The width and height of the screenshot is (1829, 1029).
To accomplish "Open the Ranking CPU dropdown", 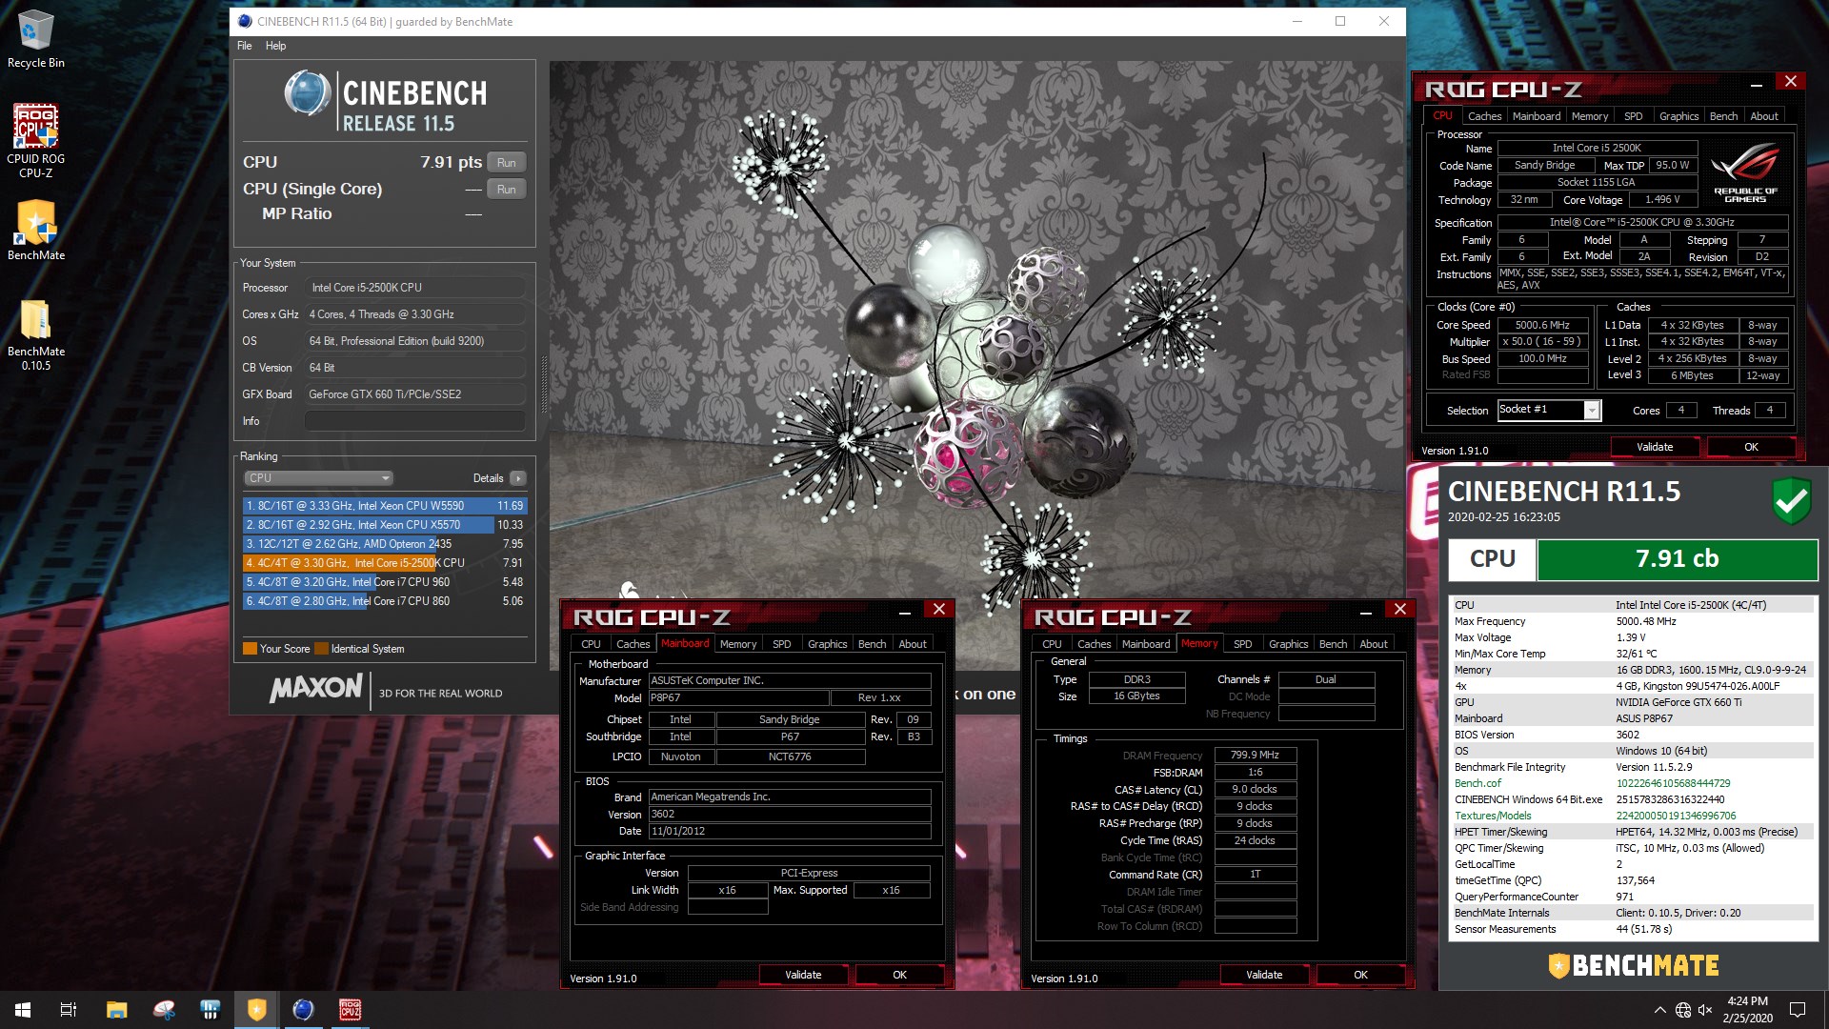I will pos(318,478).
